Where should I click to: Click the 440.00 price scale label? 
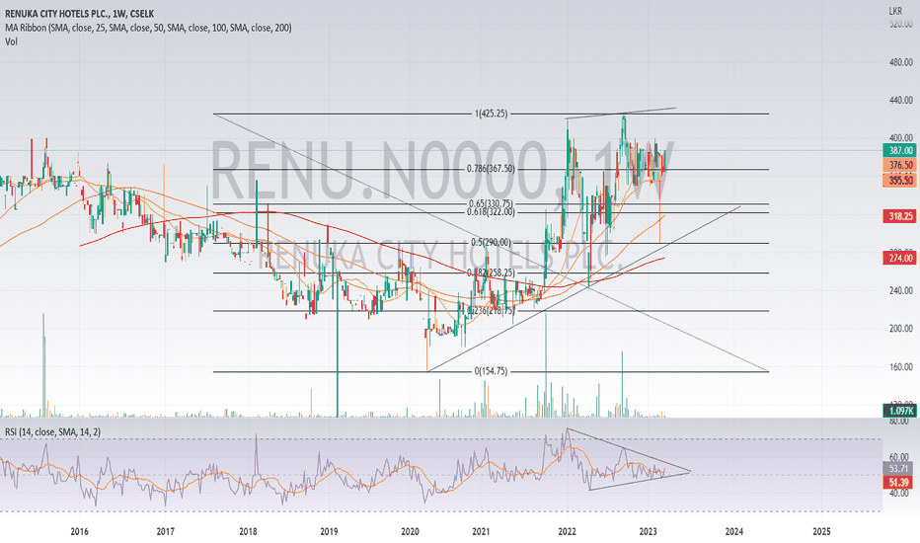900,101
